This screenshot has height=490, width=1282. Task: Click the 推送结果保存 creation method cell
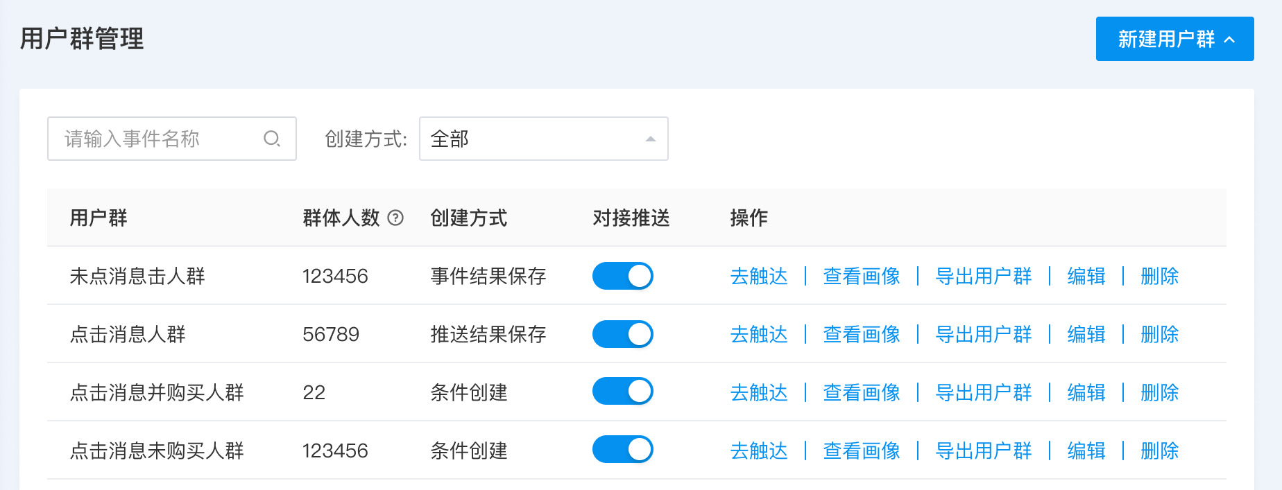point(488,334)
